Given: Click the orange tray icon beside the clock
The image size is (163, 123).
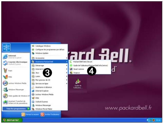Looking at the screenshot, I should (x=154, y=120).
